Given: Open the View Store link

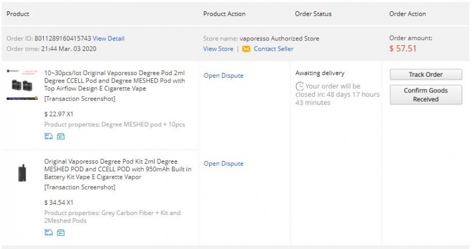Looking at the screenshot, I should (218, 49).
